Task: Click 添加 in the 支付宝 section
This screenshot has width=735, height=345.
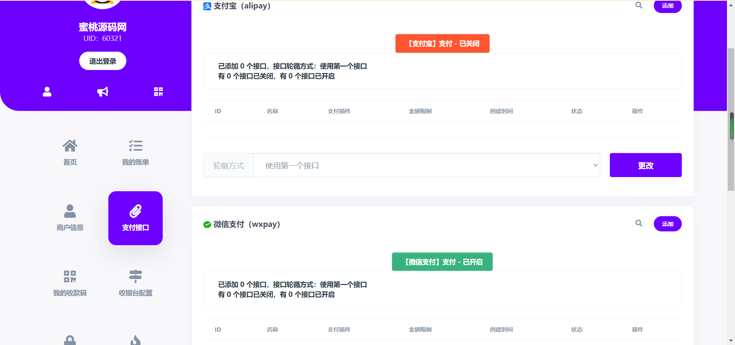Action: pos(668,6)
